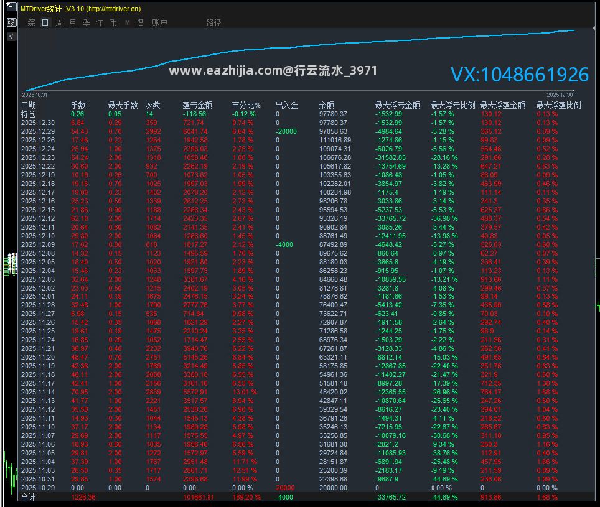Switch to the 综 summary tab
Viewport: 600px width, 507px height.
point(31,22)
